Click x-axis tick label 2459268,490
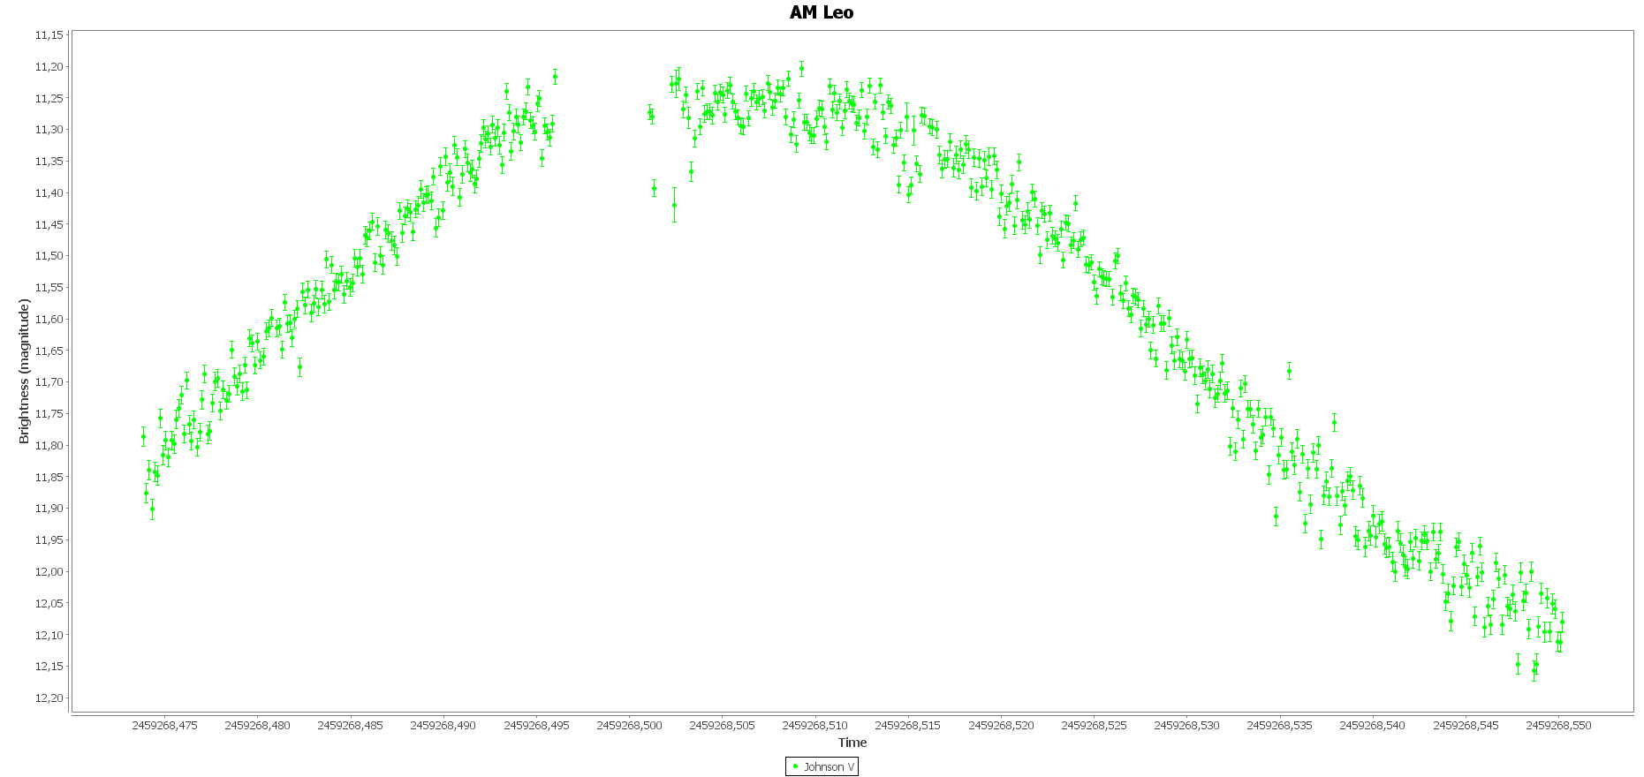The image size is (1644, 777). tap(443, 725)
